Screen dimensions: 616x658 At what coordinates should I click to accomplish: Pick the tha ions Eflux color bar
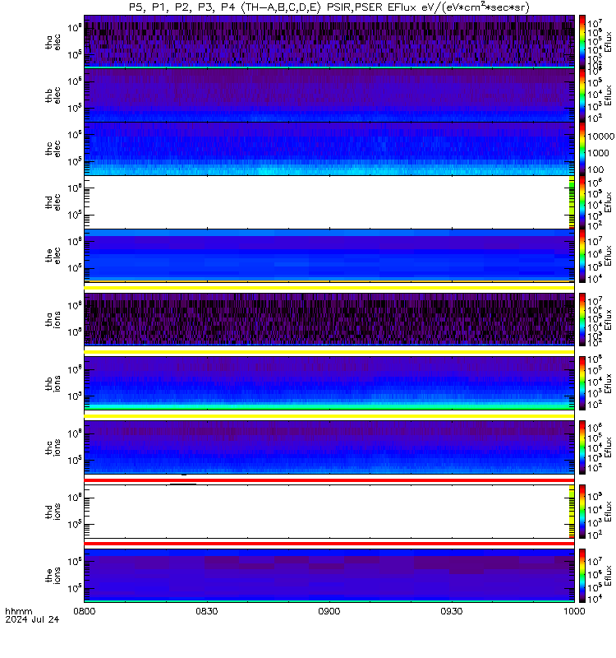coord(582,319)
